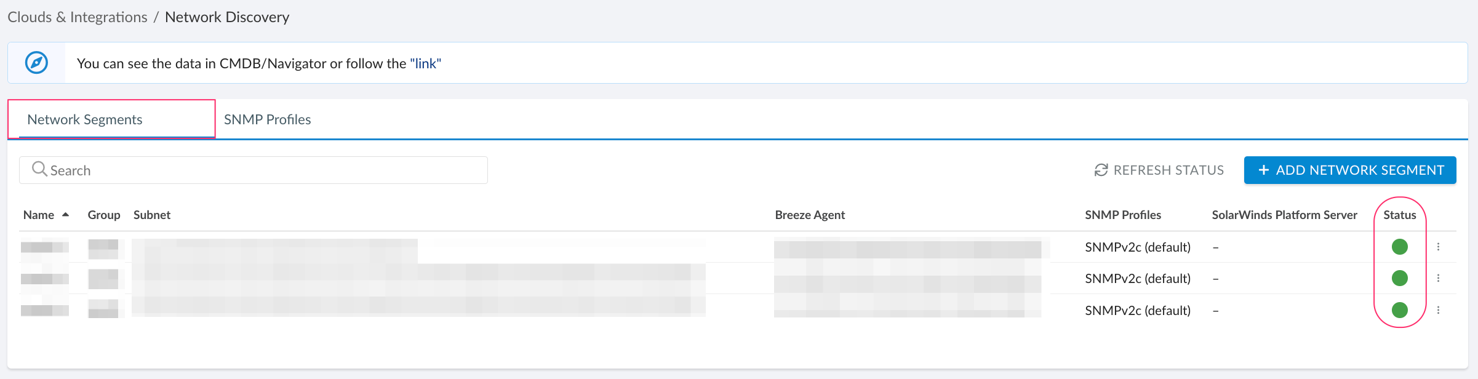The width and height of the screenshot is (1478, 379).
Task: Select the Network Segments tab
Action: [85, 119]
